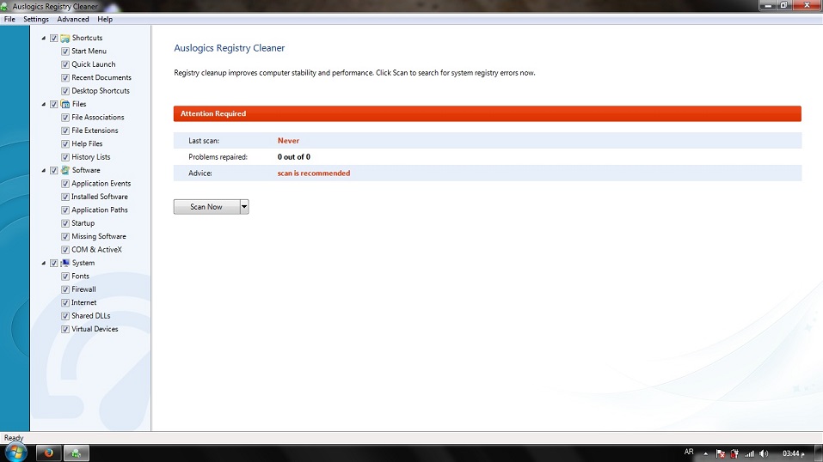This screenshot has height=462, width=823.
Task: Uncheck the Startup checkbox
Action: (65, 223)
